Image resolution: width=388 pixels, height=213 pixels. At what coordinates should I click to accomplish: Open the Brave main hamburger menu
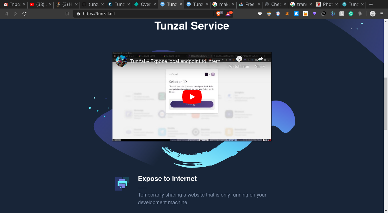pos(382,14)
